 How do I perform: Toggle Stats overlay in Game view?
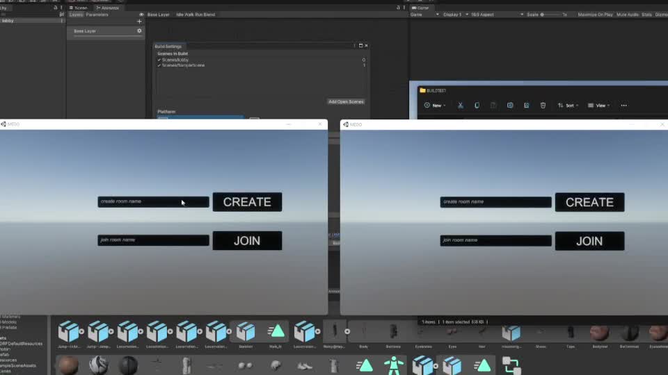[646, 15]
